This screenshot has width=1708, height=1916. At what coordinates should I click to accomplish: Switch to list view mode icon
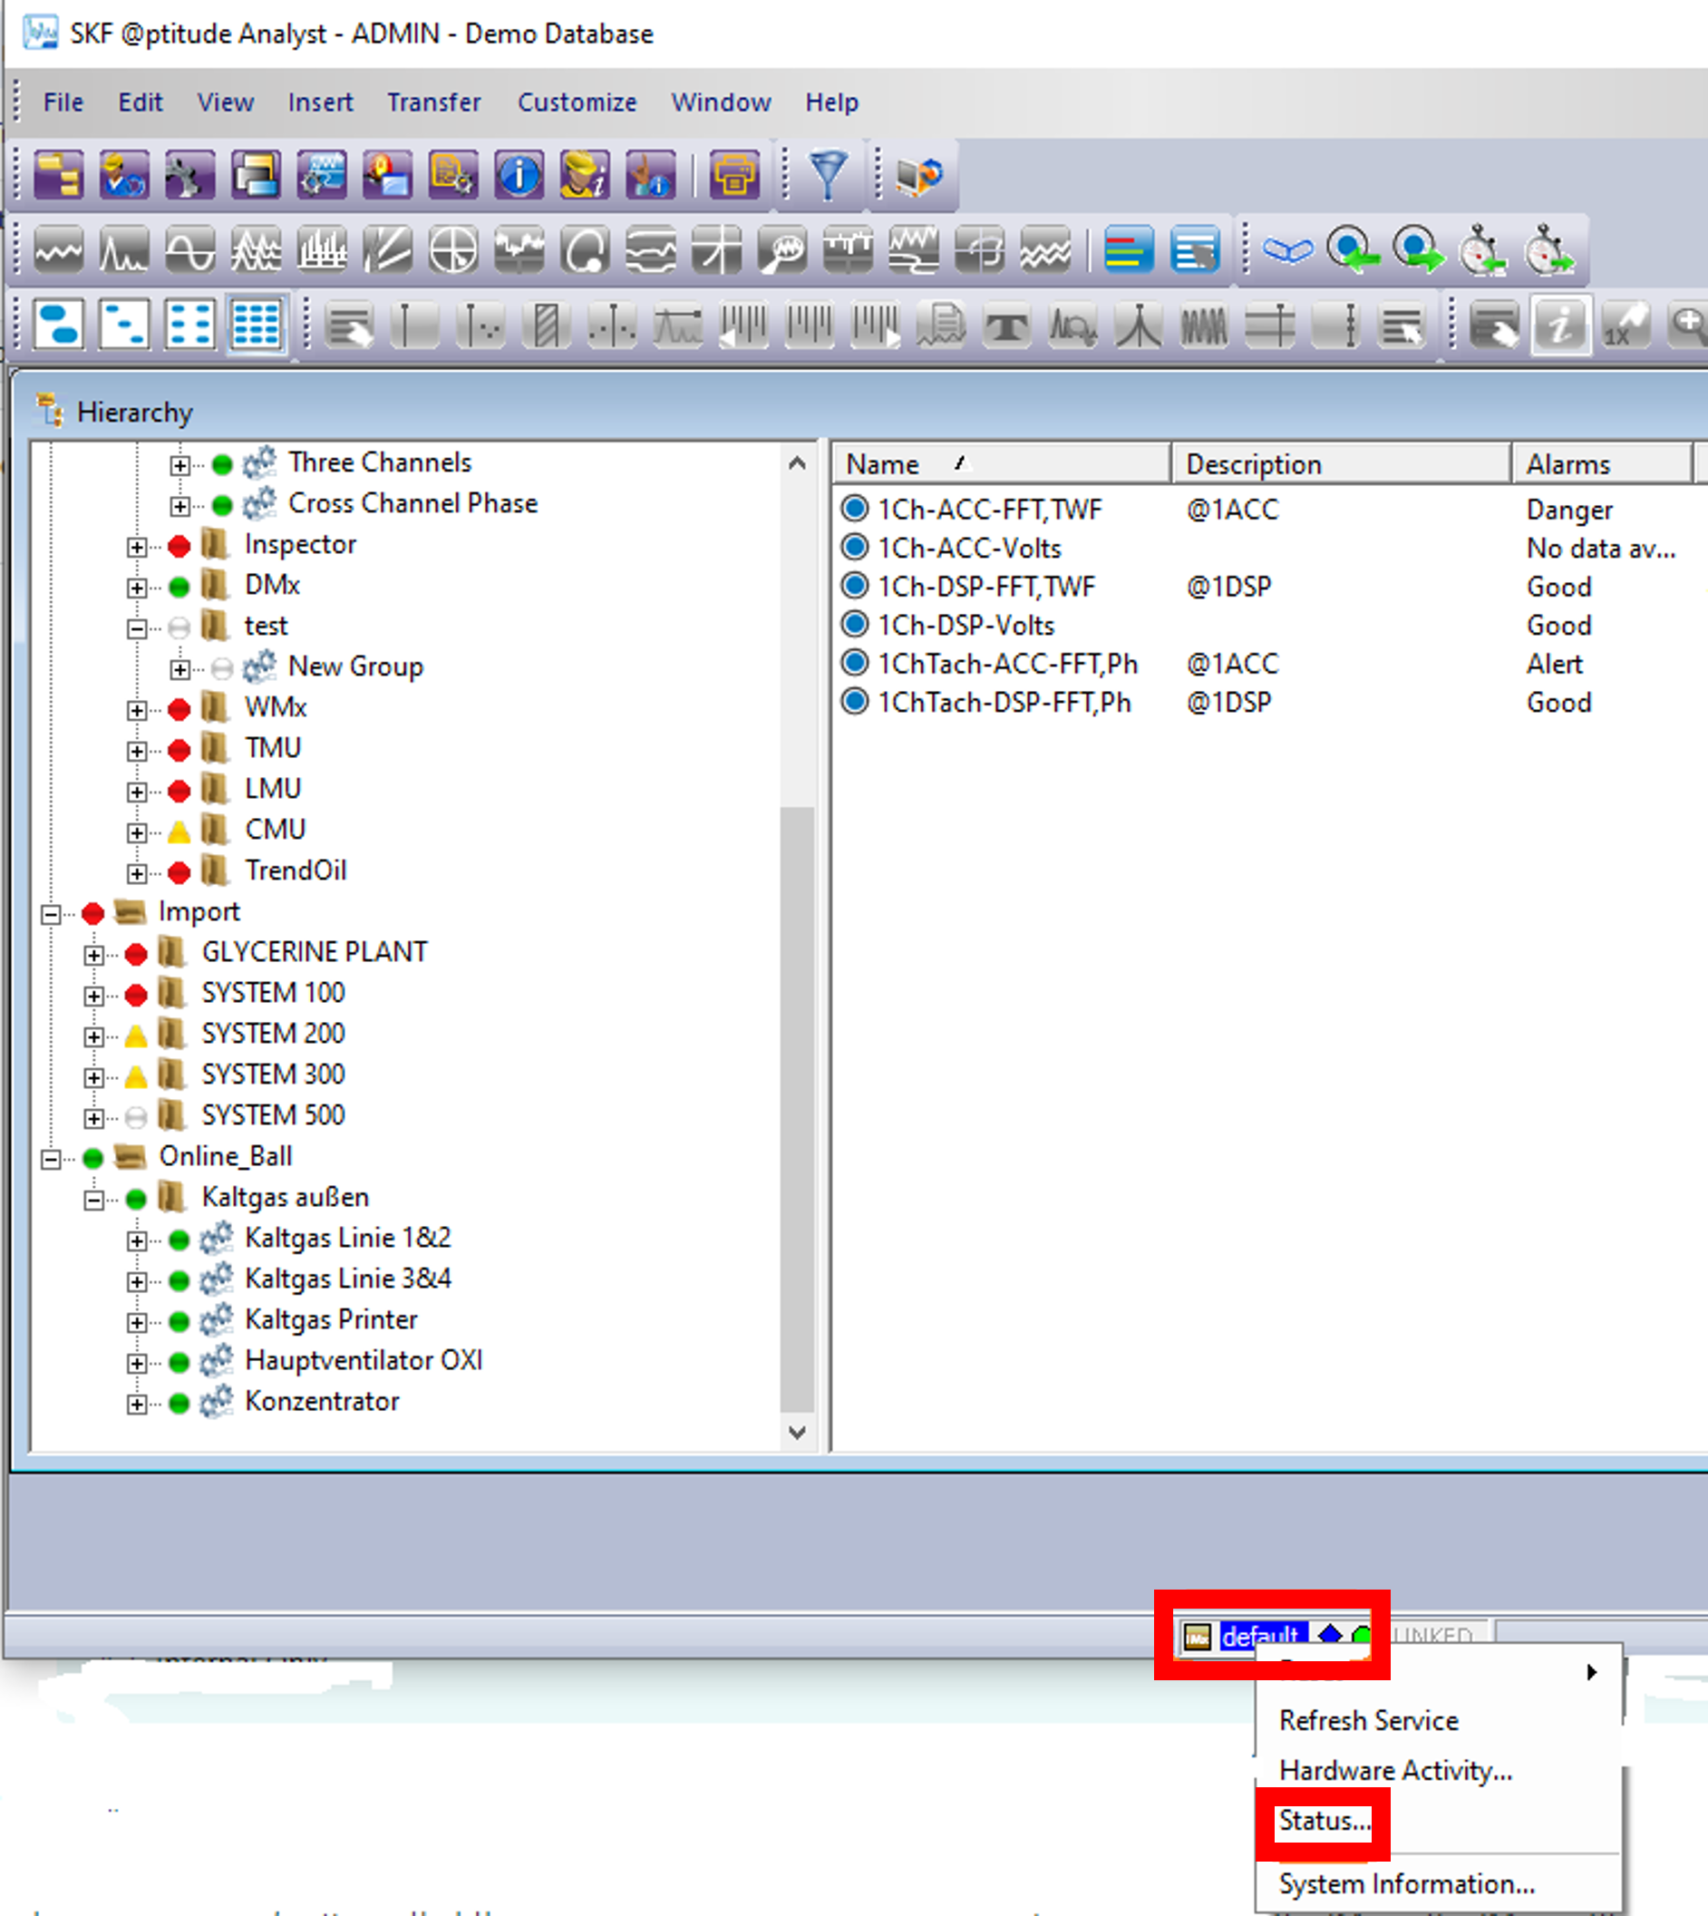coord(189,326)
